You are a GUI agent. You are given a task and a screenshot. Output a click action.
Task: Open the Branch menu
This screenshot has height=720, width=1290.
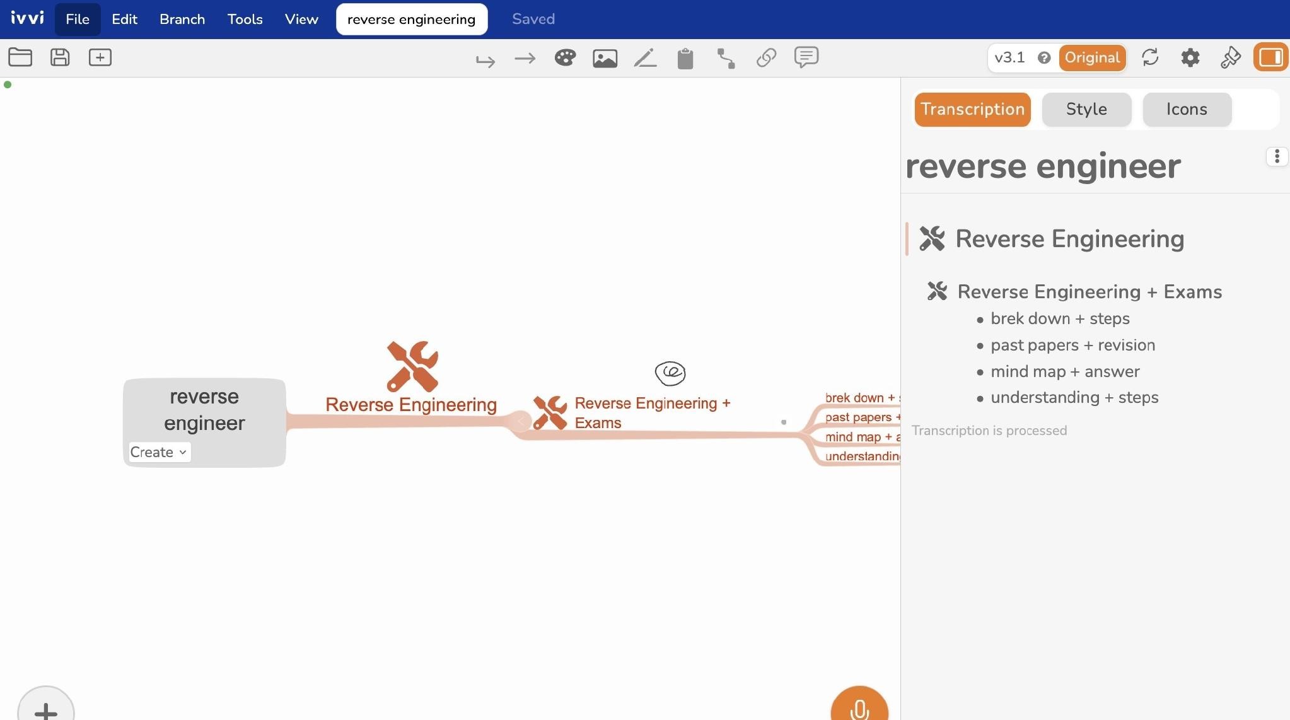click(x=182, y=19)
